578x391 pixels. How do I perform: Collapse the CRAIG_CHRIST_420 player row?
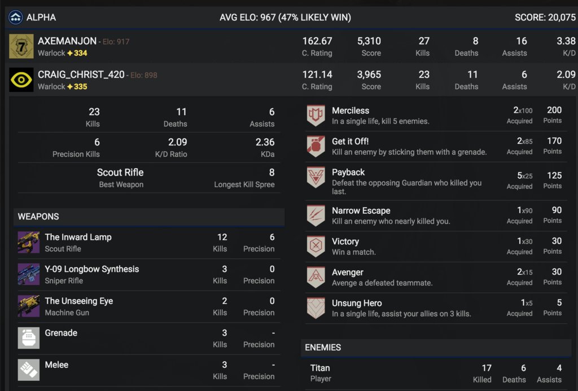[292, 80]
